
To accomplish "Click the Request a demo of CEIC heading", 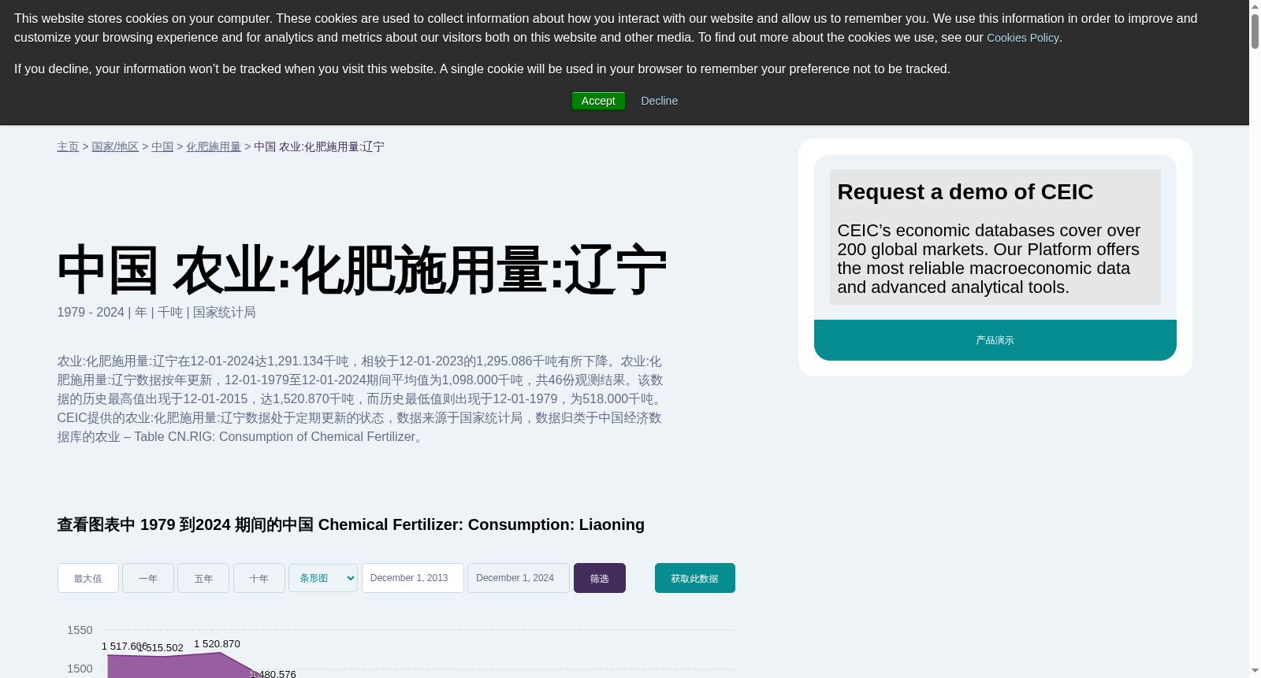I will coord(965,192).
